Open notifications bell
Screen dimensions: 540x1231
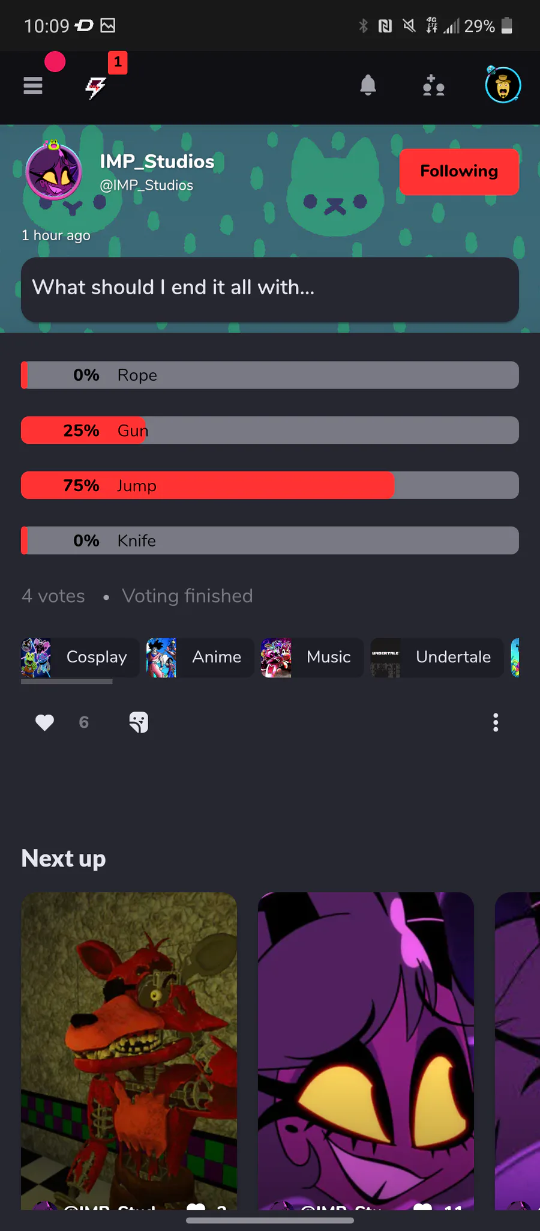pyautogui.click(x=368, y=85)
